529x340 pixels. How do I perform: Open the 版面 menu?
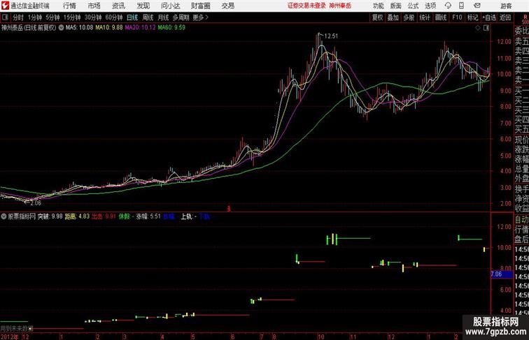coord(396,6)
